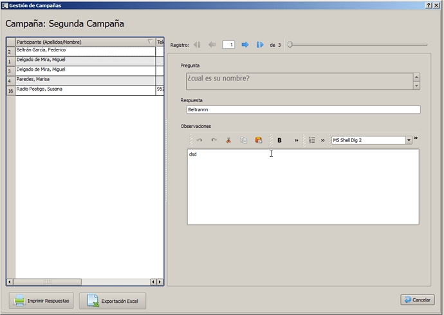This screenshot has height=315, width=444.
Task: Go to the next record arrow
Action: (245, 45)
